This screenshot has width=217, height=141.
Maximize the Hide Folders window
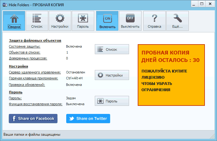pyautogui.click(x=202, y=4)
